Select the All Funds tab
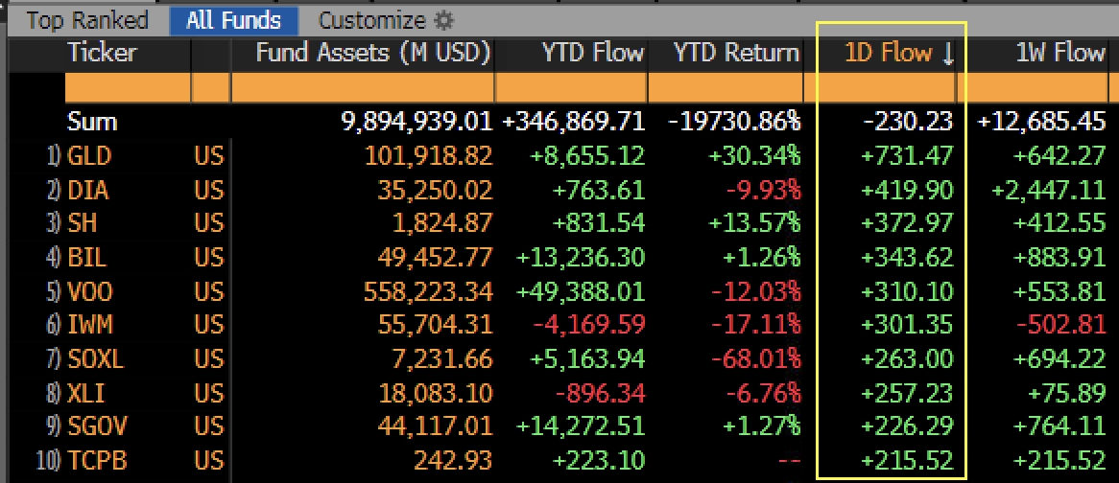Image resolution: width=1119 pixels, height=483 pixels. tap(233, 20)
